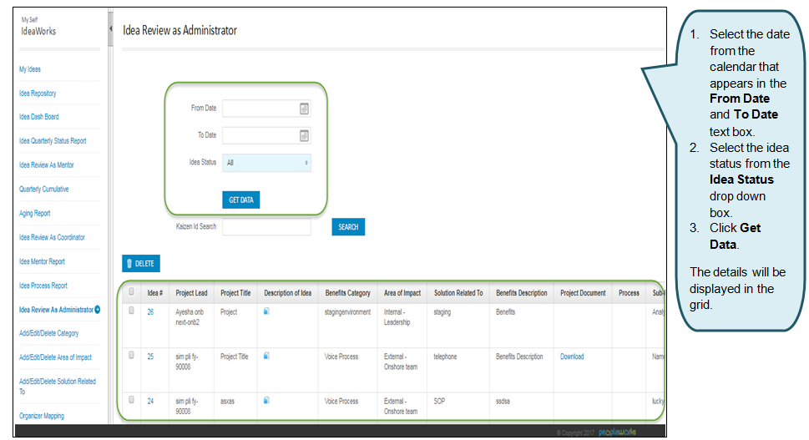
Task: Open description icon for idea 24
Action: point(266,400)
